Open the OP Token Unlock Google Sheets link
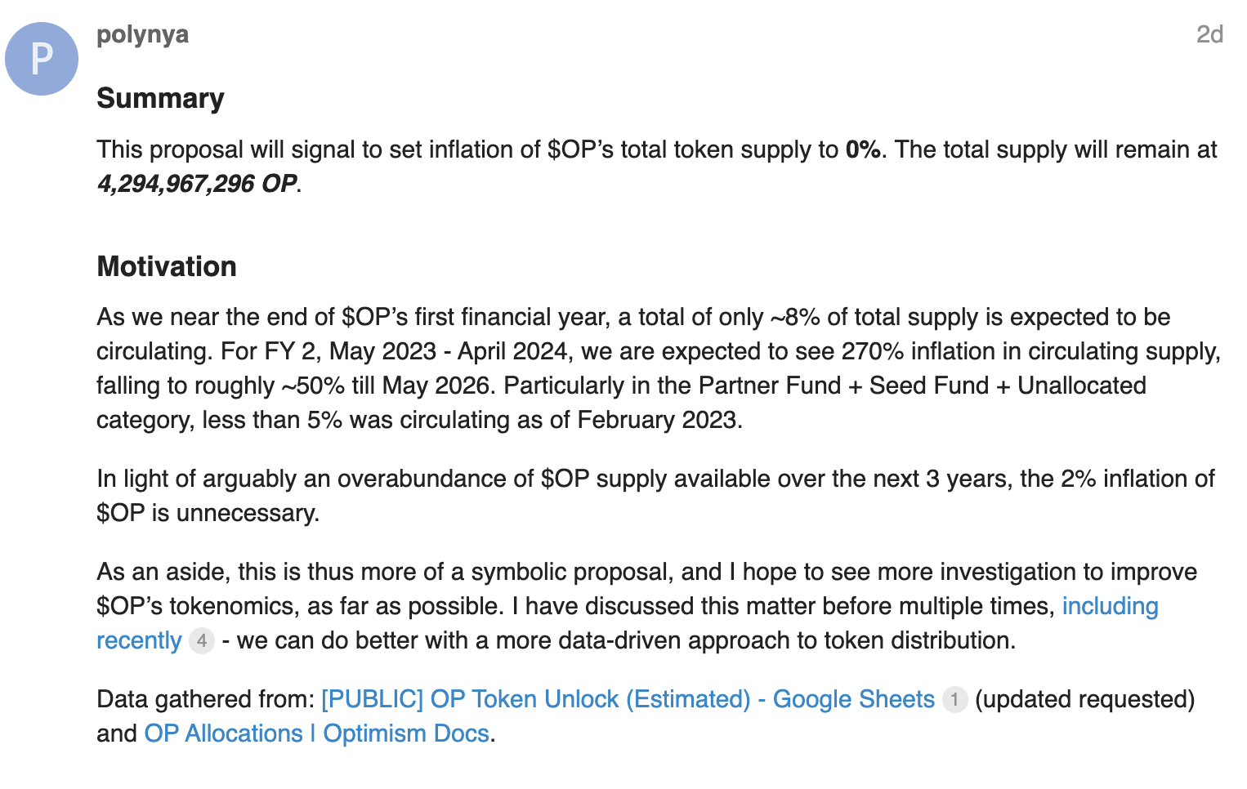The height and width of the screenshot is (789, 1247). [x=628, y=699]
